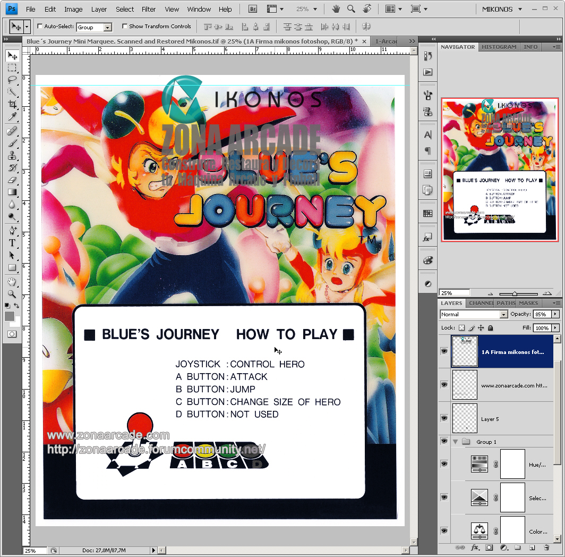Open the Filter menu
Image resolution: width=565 pixels, height=557 pixels.
click(x=149, y=9)
